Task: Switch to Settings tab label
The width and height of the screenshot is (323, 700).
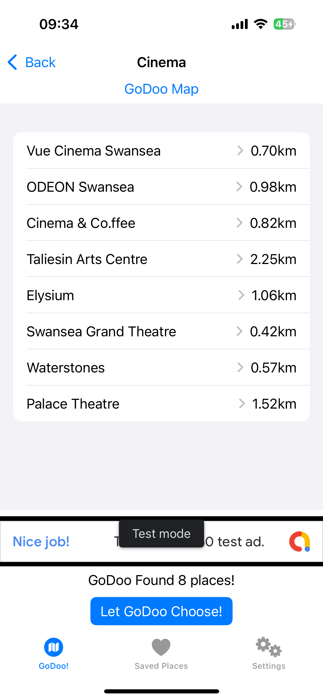Action: pyautogui.click(x=268, y=666)
